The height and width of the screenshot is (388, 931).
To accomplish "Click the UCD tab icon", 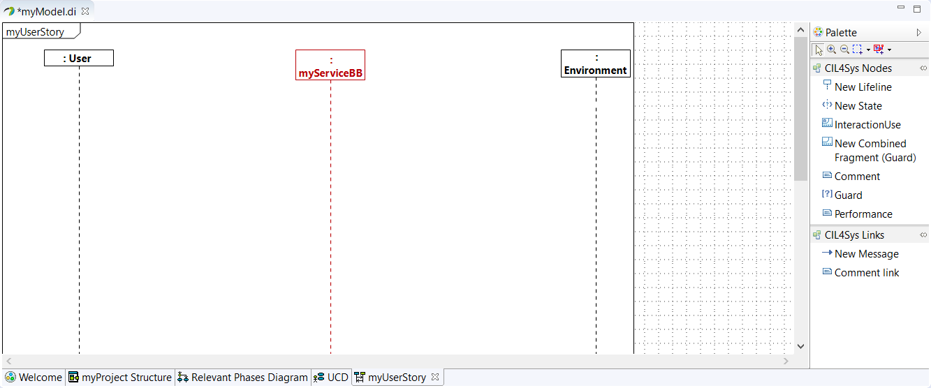I will tap(318, 378).
